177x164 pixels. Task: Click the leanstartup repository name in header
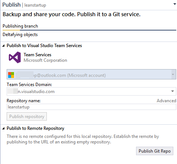35,5
